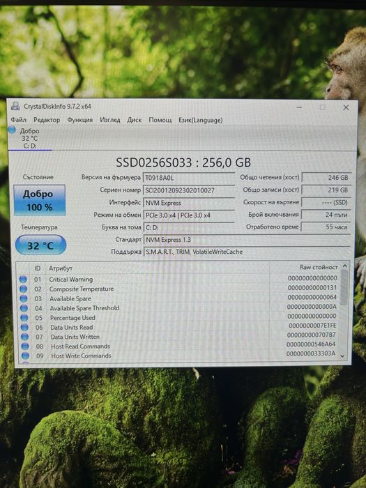This screenshot has height=488, width=366.
Task: Click the Добро 100 % health status button
Action: coord(40,200)
